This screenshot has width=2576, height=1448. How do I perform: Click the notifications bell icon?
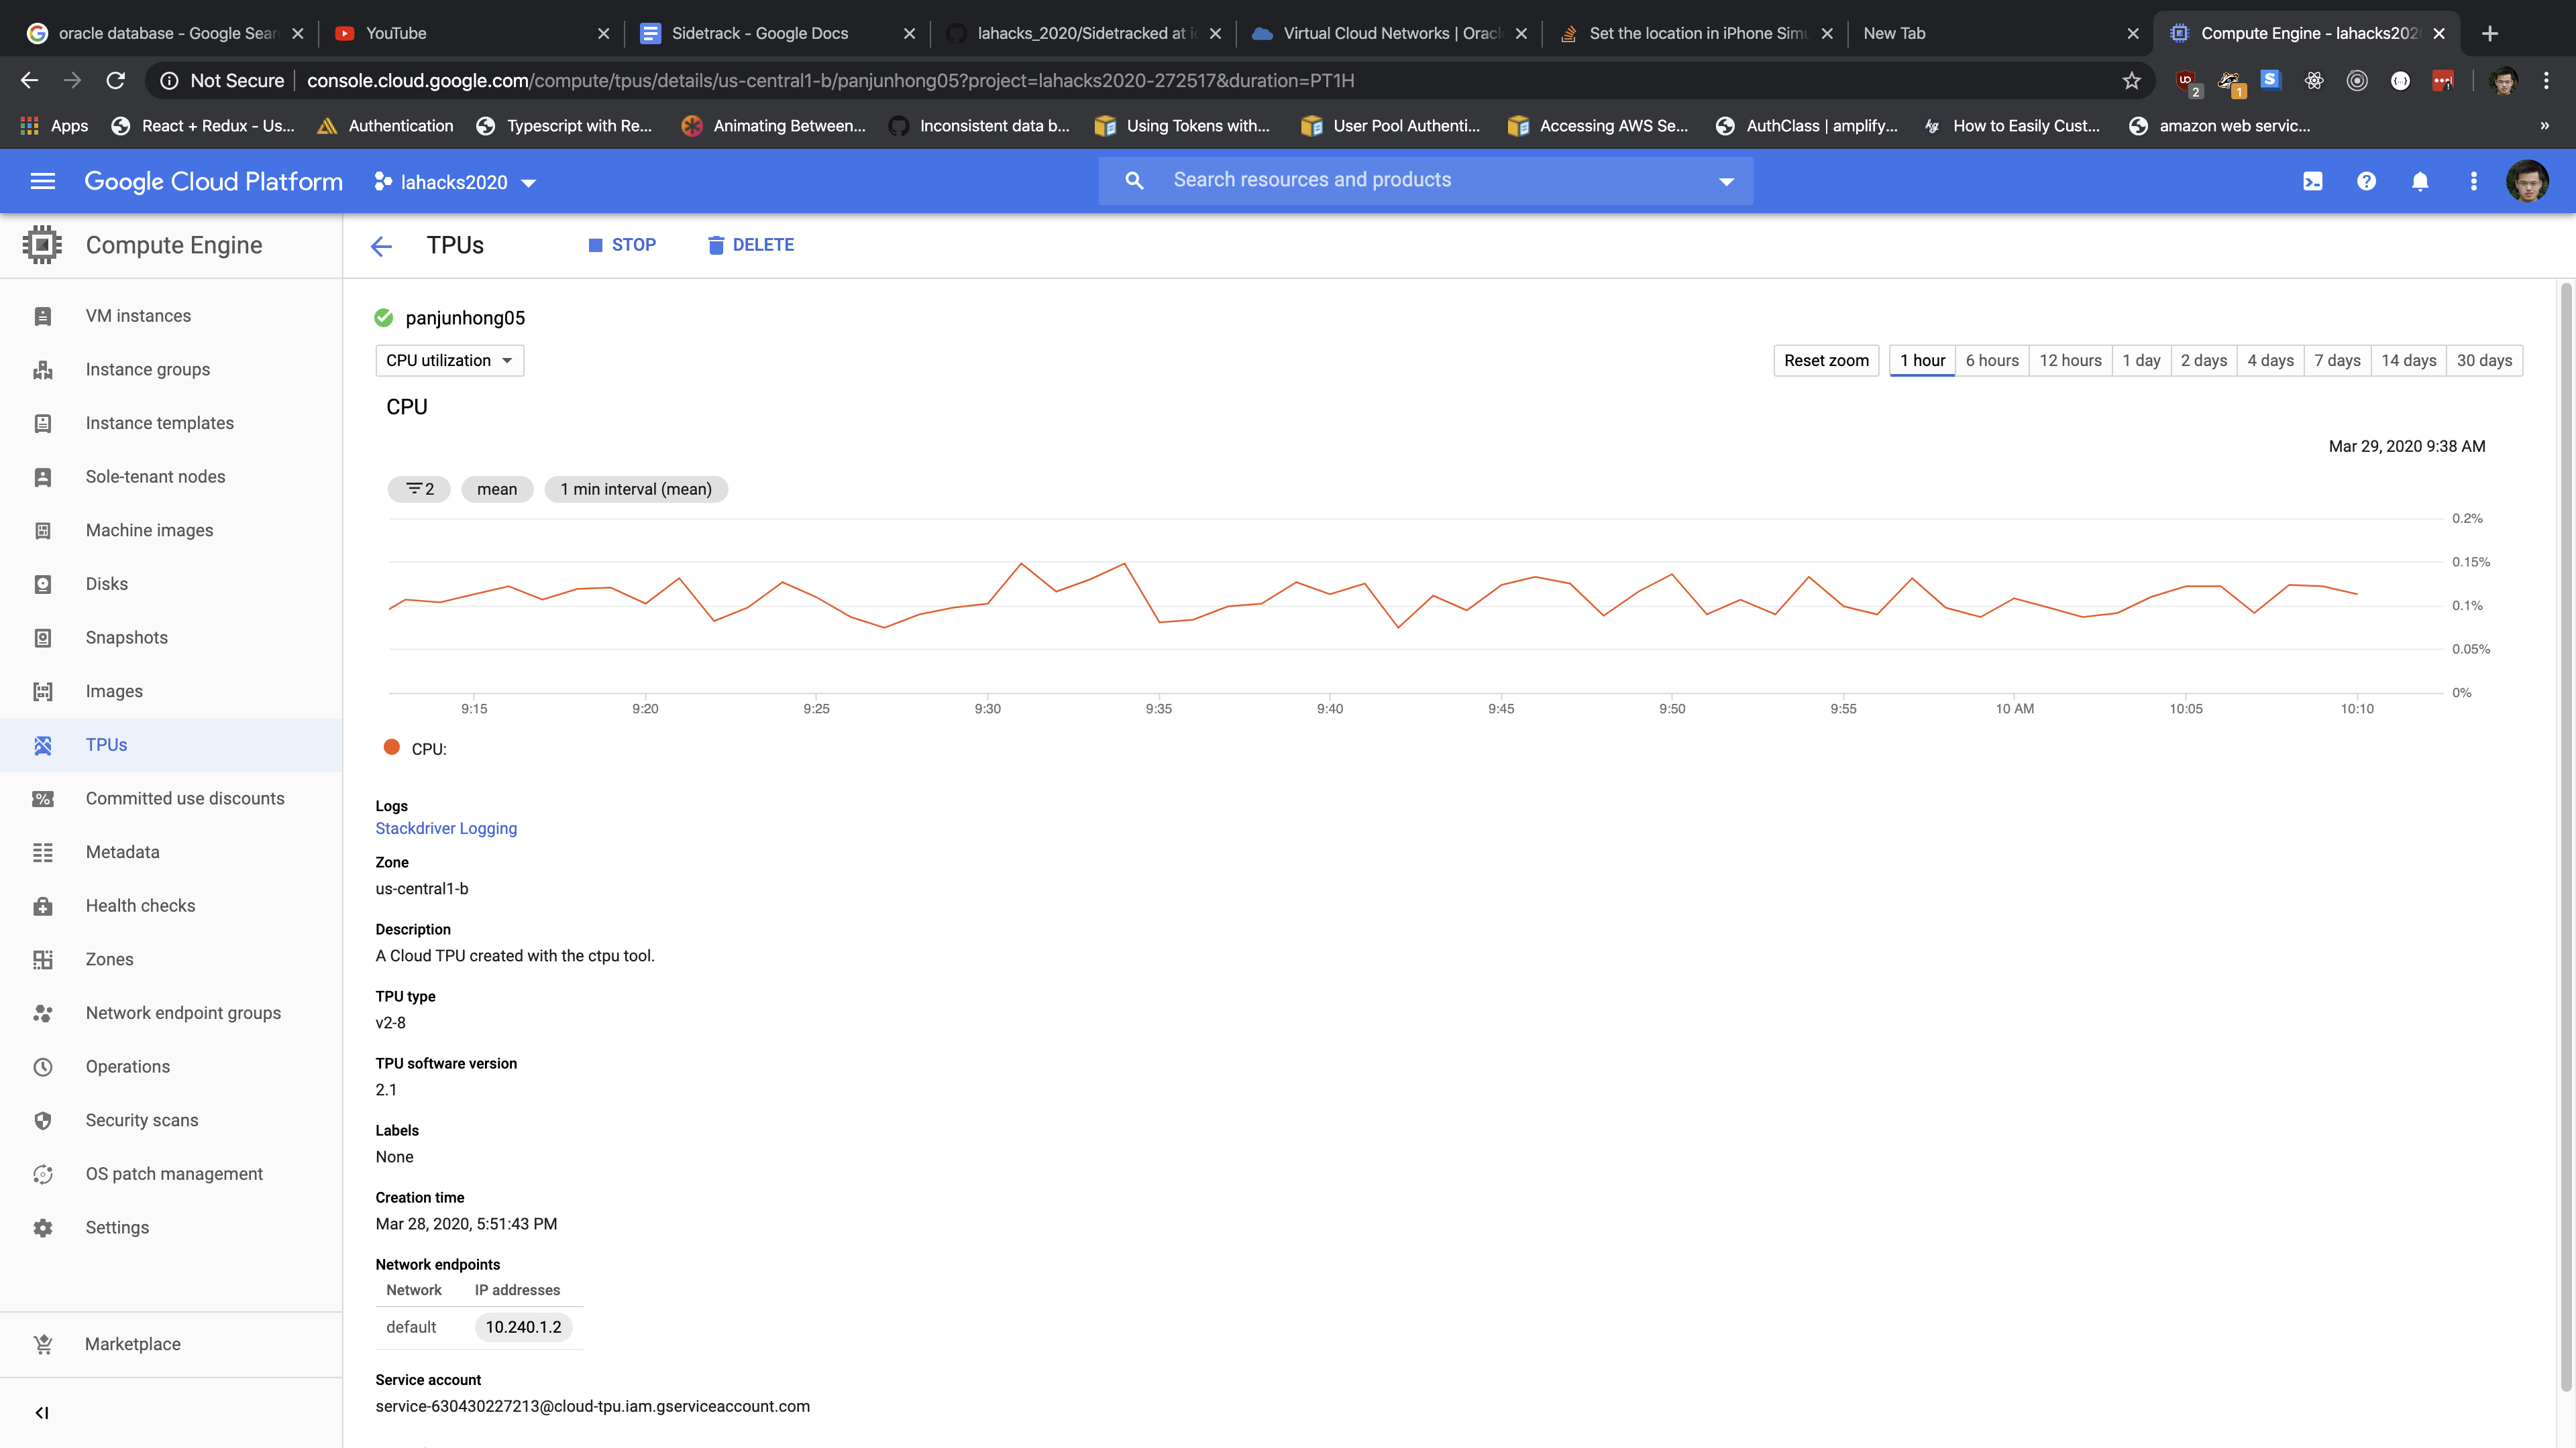point(2419,181)
